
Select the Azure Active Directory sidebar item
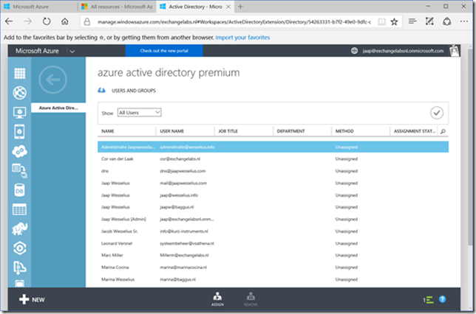(58, 108)
